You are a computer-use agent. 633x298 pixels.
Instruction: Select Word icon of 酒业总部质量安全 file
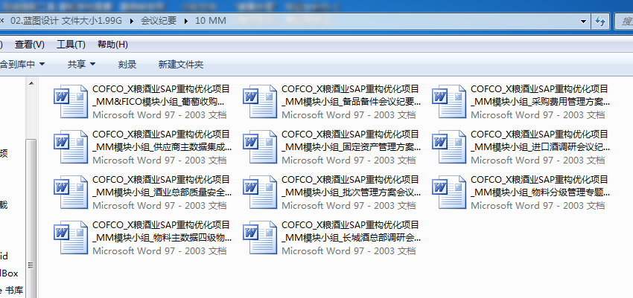[x=71, y=192]
